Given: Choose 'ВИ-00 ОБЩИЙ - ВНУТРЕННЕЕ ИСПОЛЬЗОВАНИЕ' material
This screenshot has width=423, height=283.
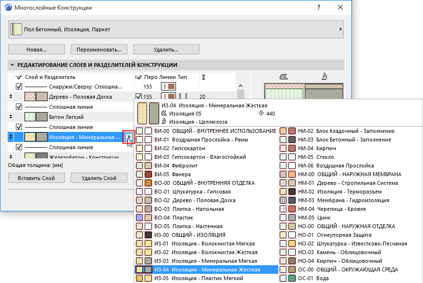Looking at the screenshot, I should [206, 131].
